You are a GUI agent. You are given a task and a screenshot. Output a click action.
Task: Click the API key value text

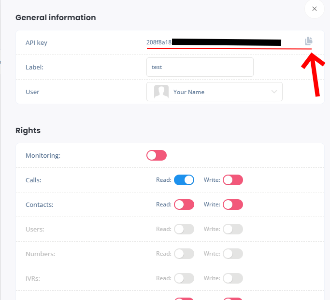[159, 42]
